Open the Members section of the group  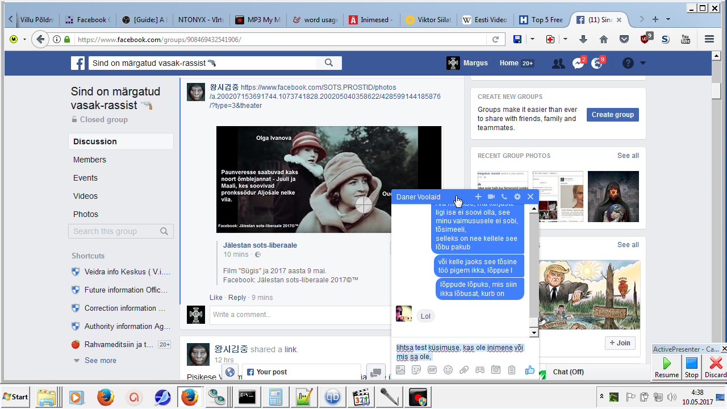click(90, 160)
